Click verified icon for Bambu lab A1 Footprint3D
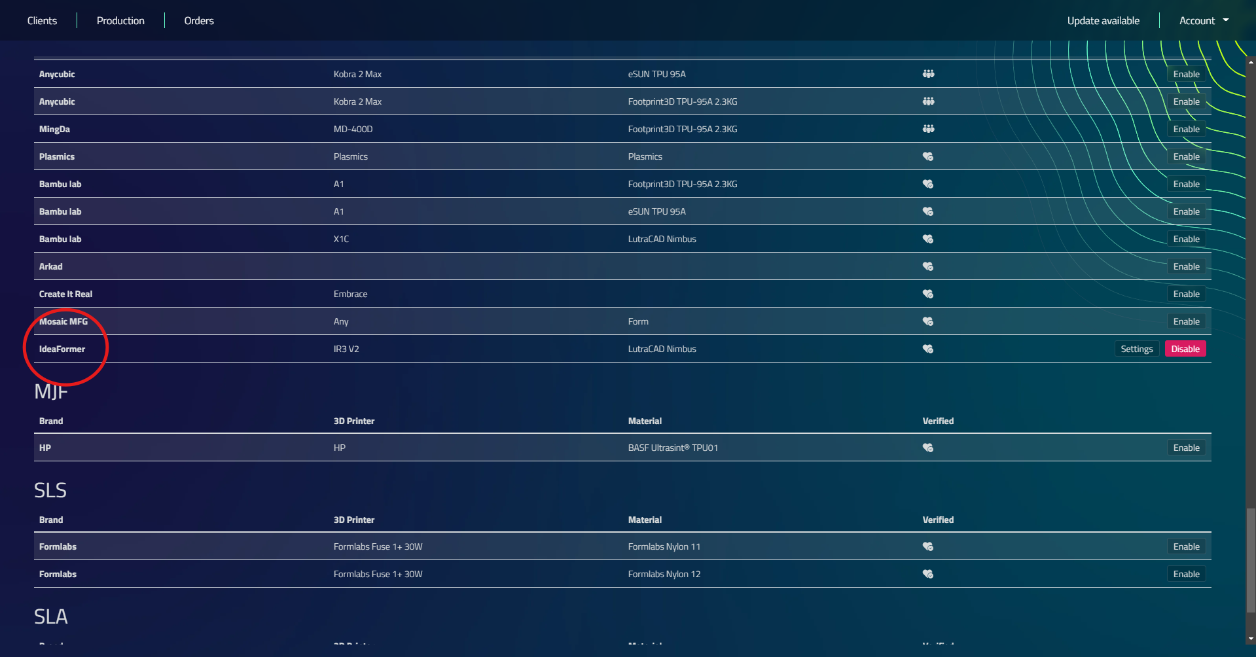 tap(927, 184)
